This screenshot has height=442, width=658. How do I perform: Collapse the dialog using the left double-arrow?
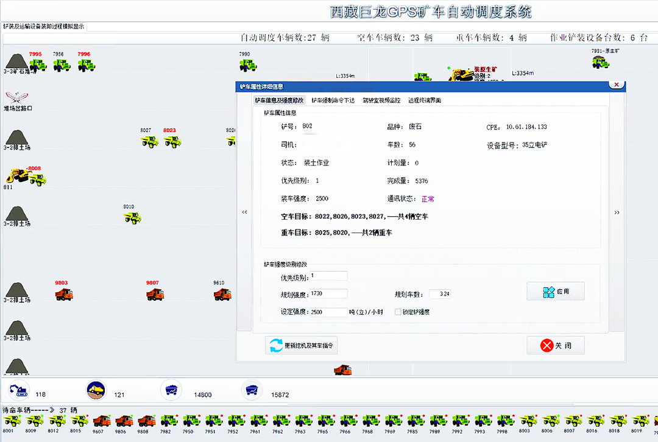tap(244, 212)
